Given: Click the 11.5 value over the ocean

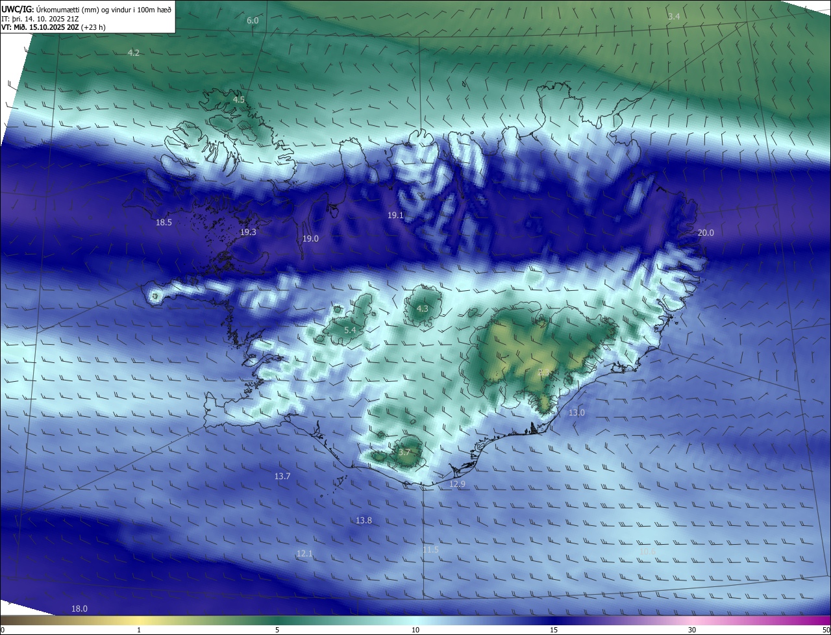Looking at the screenshot, I should (x=430, y=550).
